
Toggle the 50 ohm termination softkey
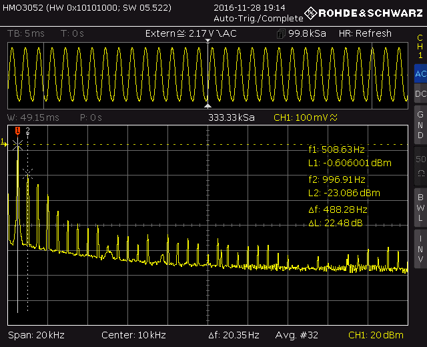[x=420, y=165]
